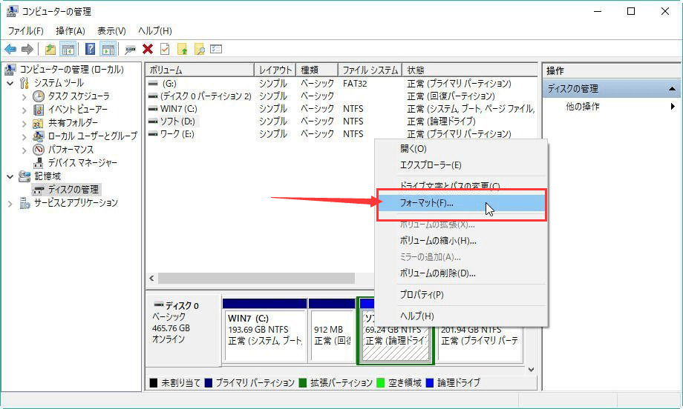The width and height of the screenshot is (683, 409).
Task: Select ローカル ユーザーとグループ node
Action: tap(92, 136)
